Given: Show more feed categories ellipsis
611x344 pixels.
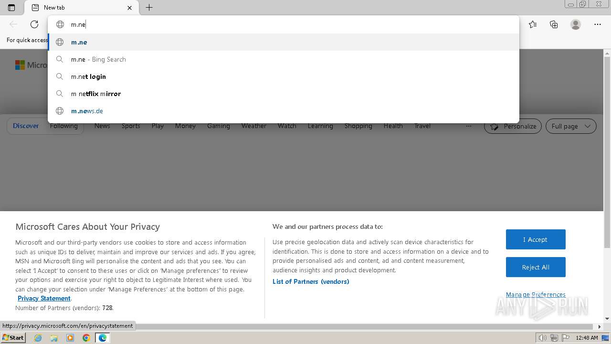Looking at the screenshot, I should pyautogui.click(x=469, y=126).
